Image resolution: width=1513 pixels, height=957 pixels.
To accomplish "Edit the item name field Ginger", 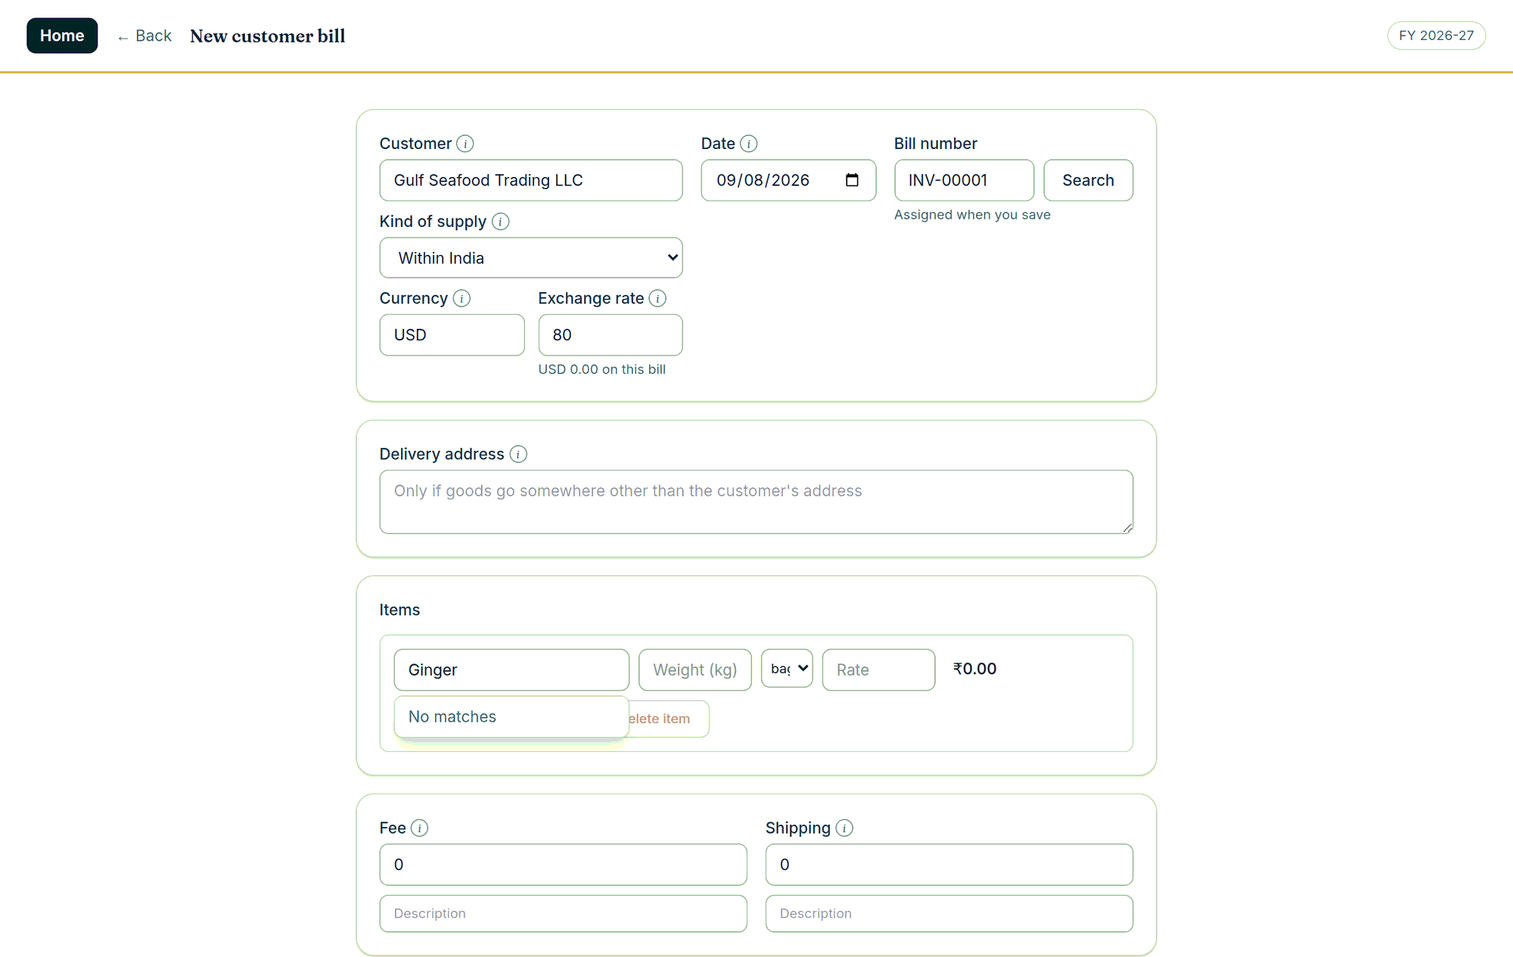I will tap(511, 670).
